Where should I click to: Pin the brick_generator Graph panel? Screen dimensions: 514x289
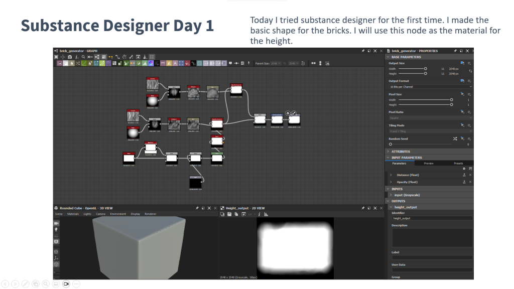click(363, 51)
